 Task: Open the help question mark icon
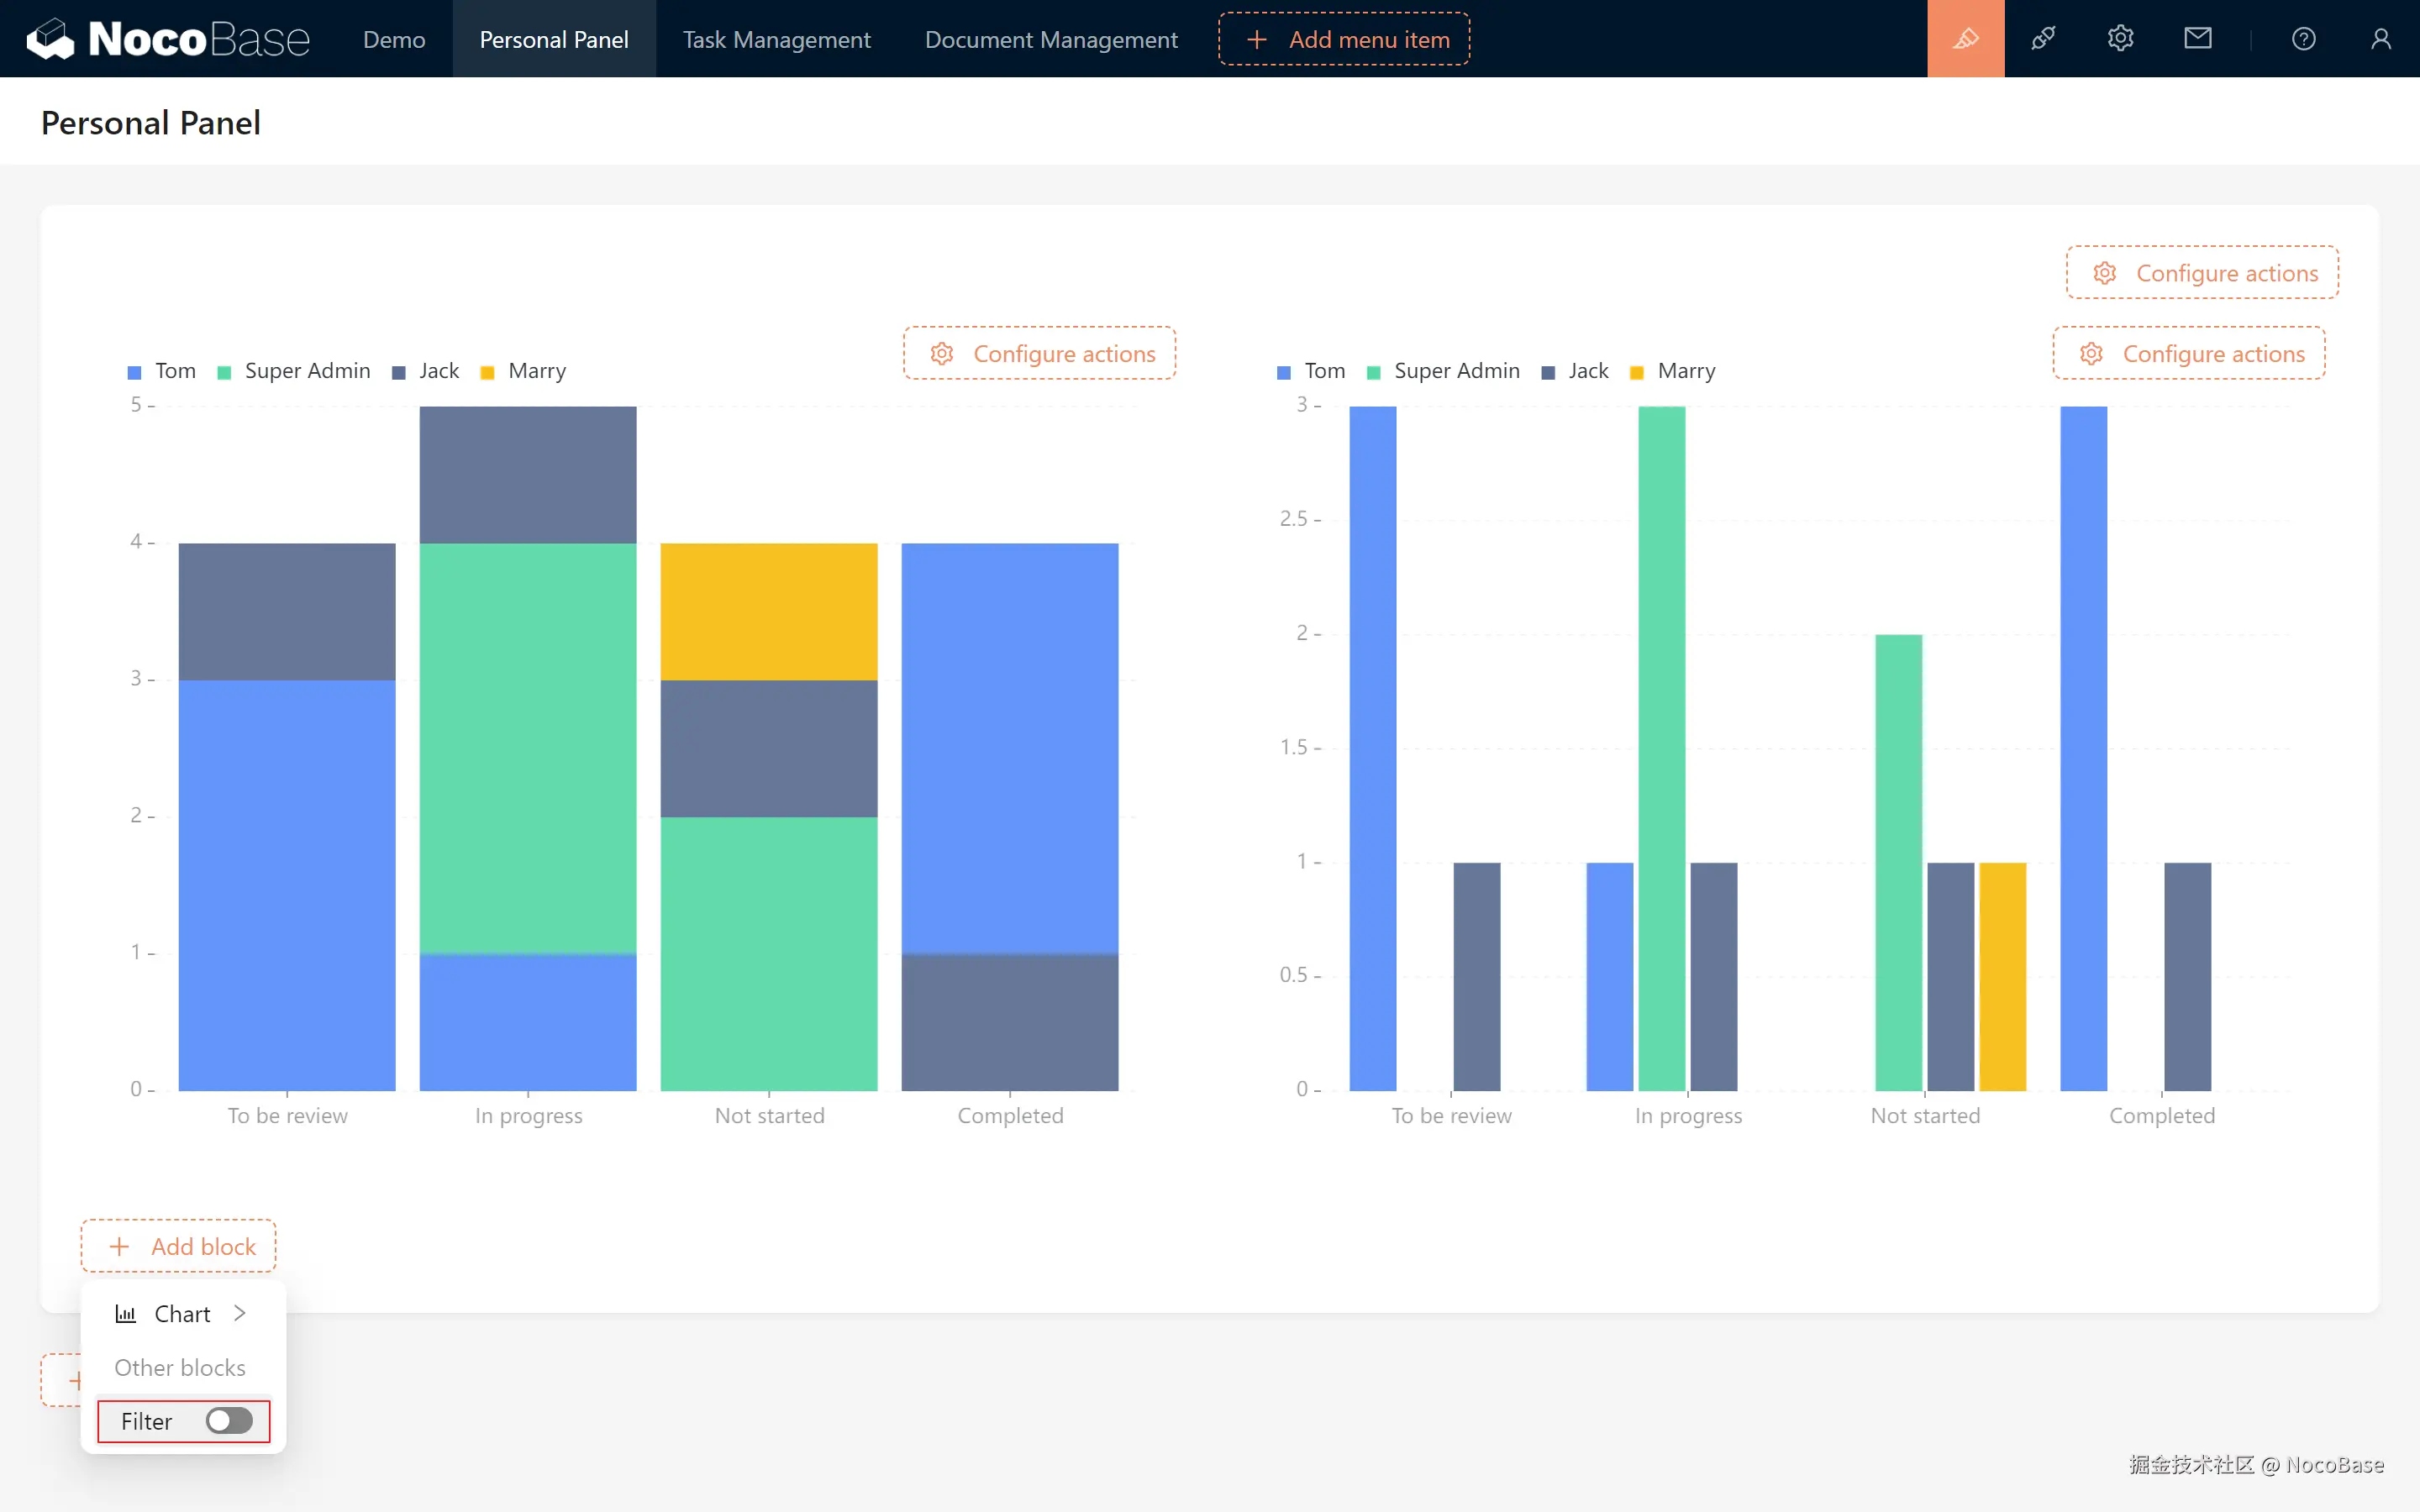click(2303, 39)
